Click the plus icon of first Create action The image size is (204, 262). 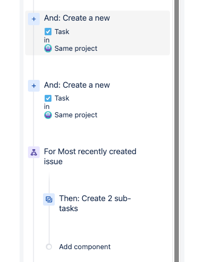tap(34, 19)
